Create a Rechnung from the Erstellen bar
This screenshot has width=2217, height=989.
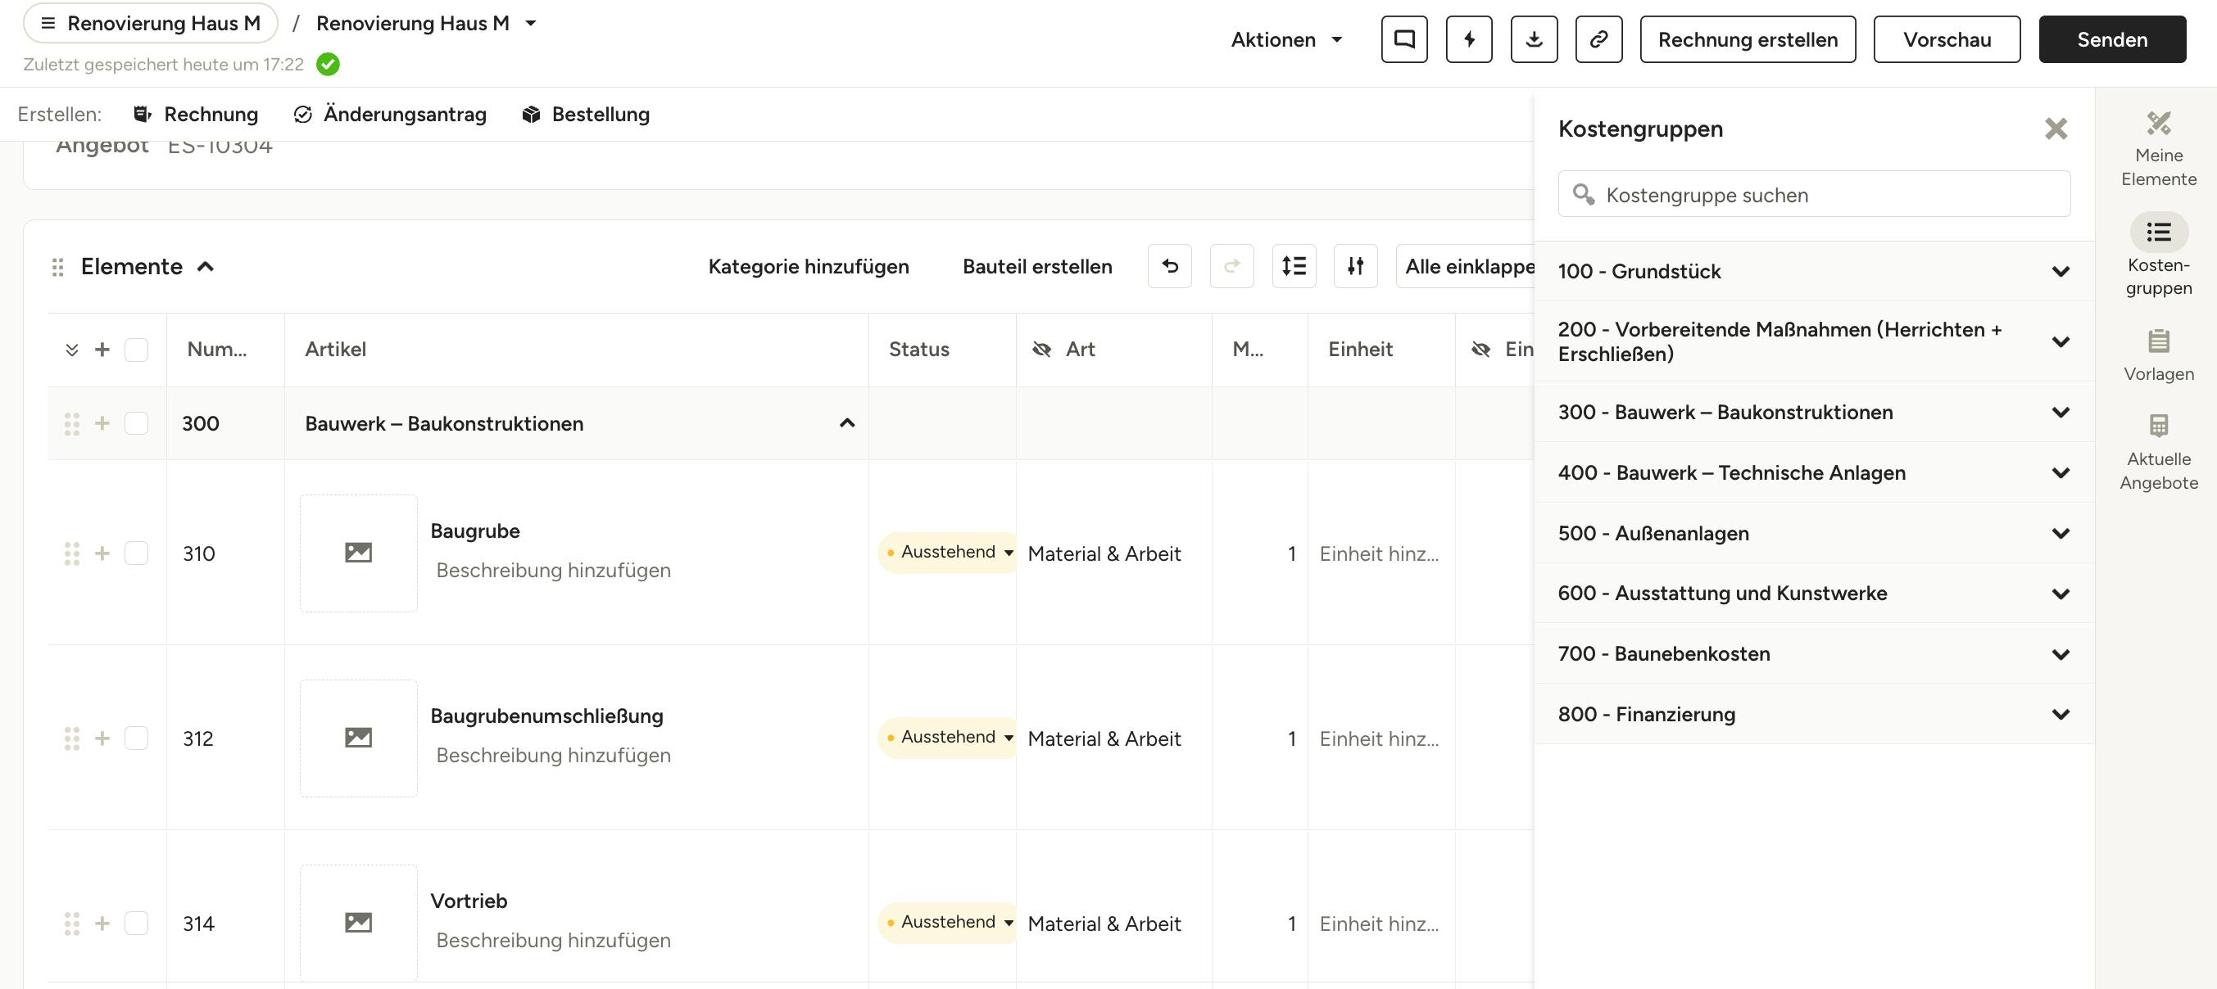[x=195, y=115]
